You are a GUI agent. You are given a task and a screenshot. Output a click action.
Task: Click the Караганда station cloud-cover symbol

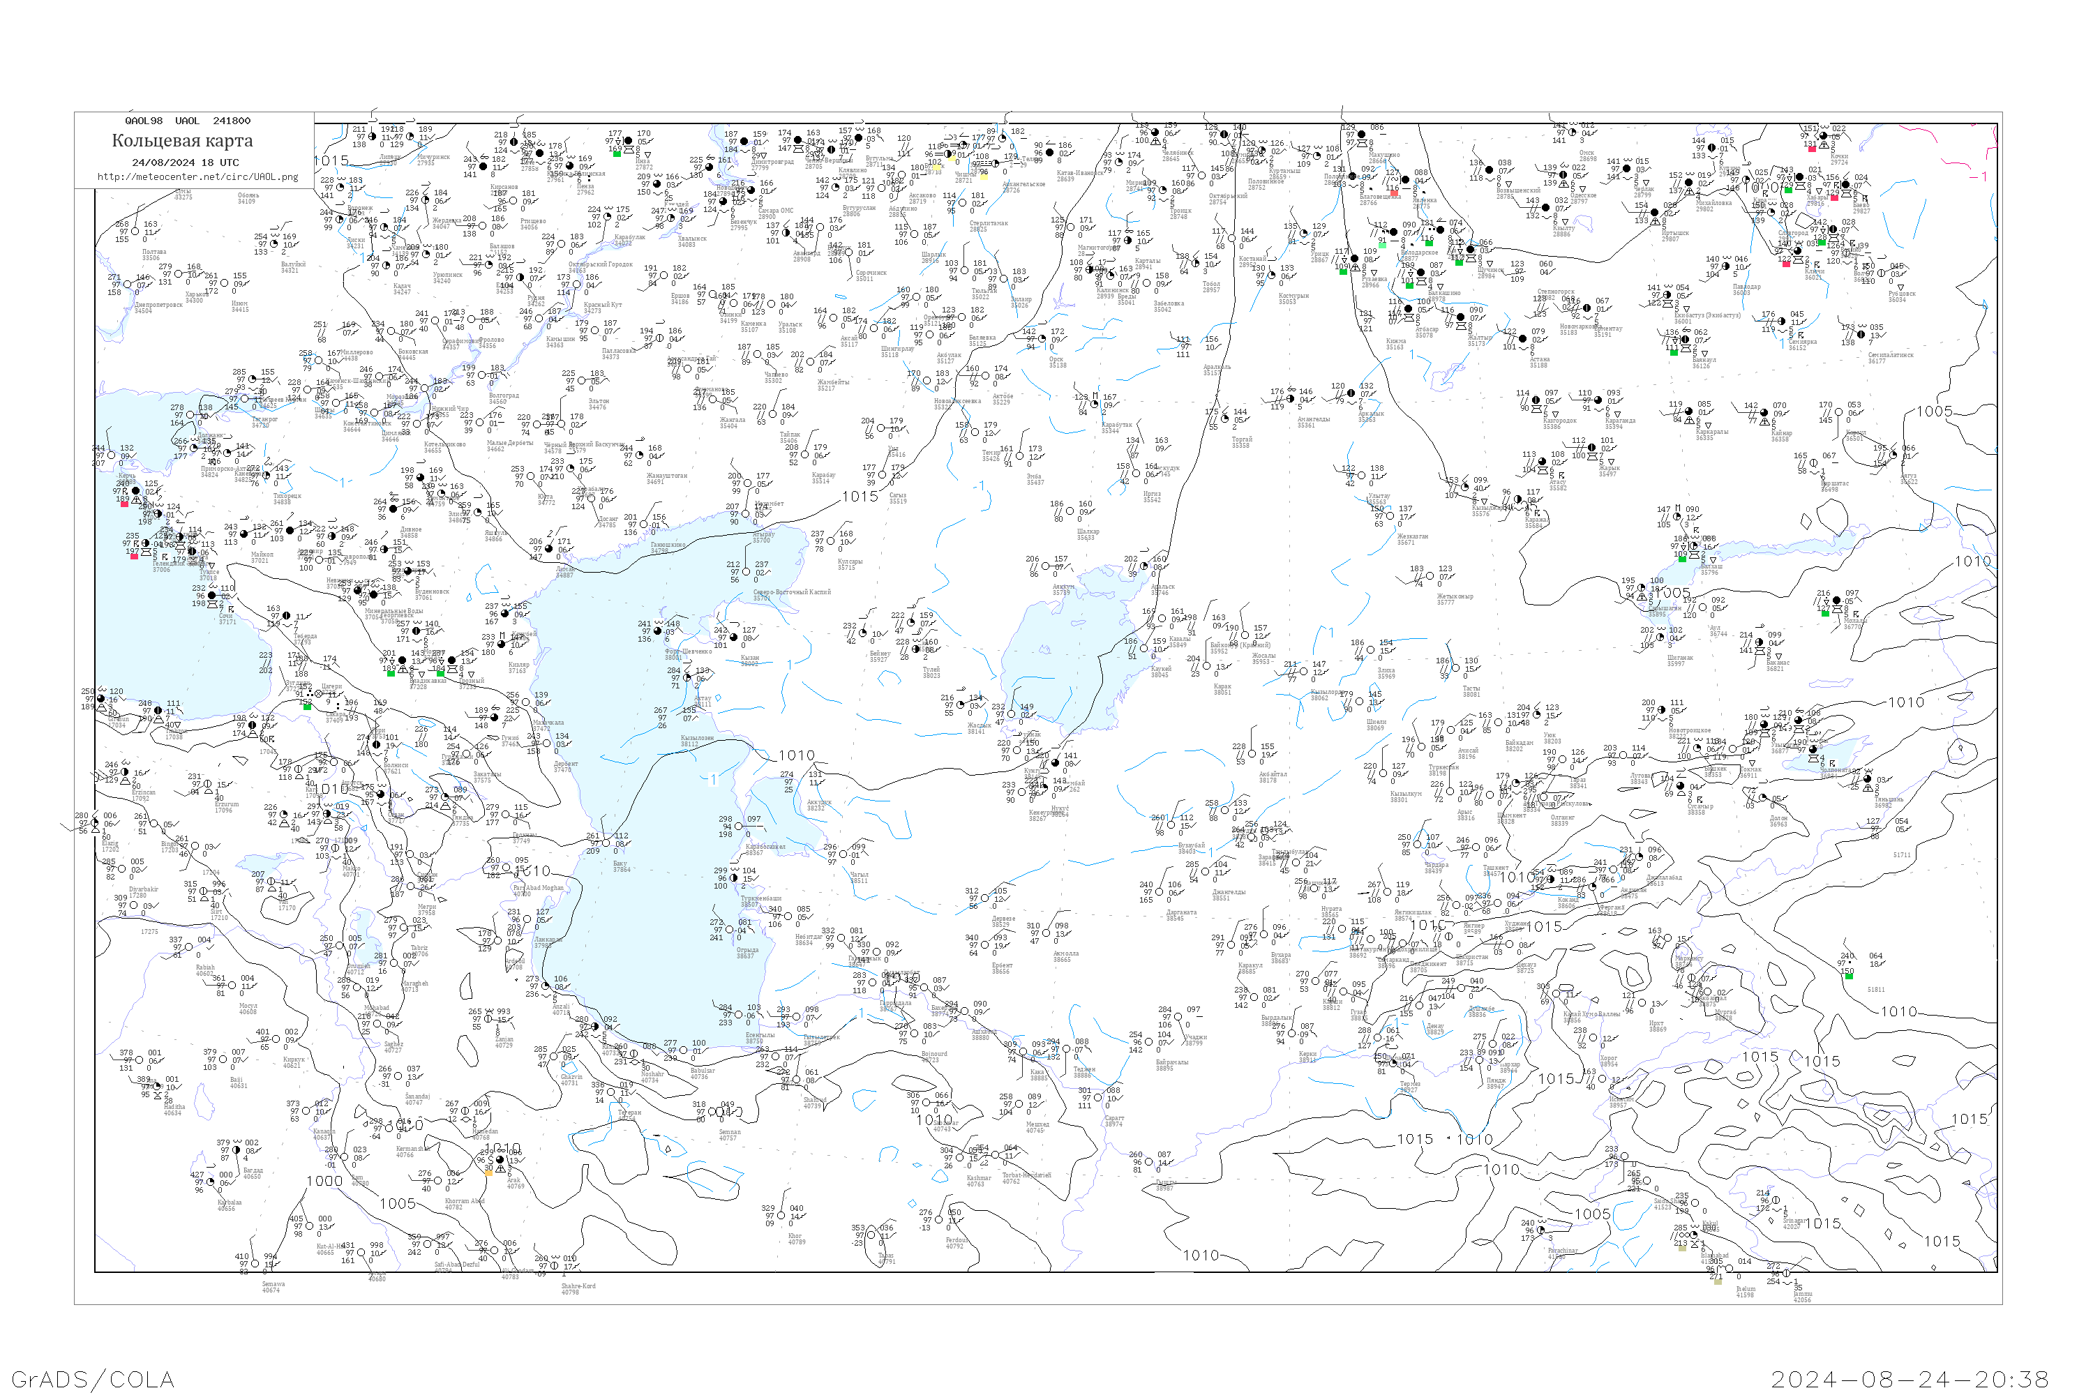[1598, 400]
